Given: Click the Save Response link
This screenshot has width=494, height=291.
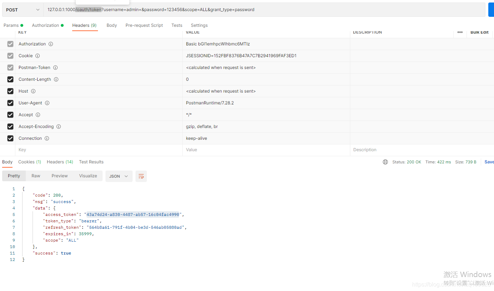Looking at the screenshot, I should click(x=488, y=162).
